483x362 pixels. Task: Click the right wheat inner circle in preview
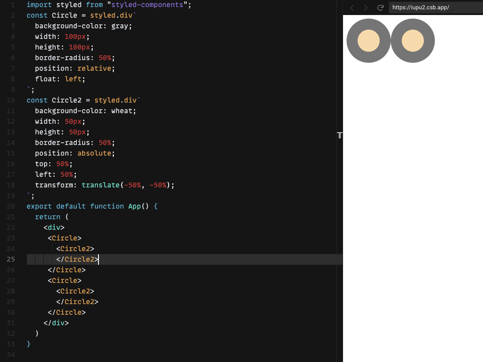(412, 40)
